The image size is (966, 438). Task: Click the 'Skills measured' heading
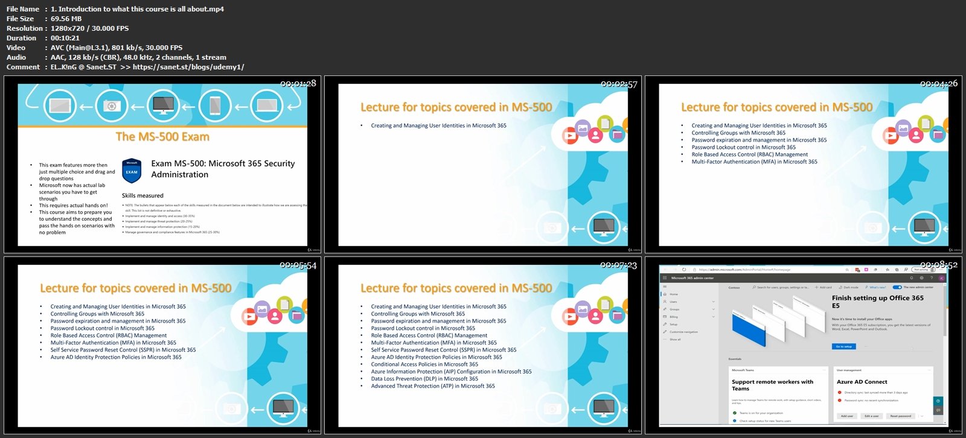[x=142, y=195]
